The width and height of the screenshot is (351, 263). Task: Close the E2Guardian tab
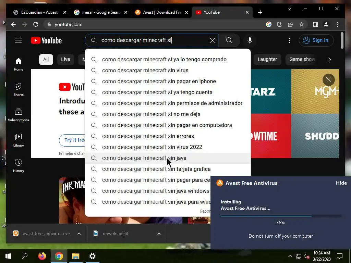coord(65,12)
